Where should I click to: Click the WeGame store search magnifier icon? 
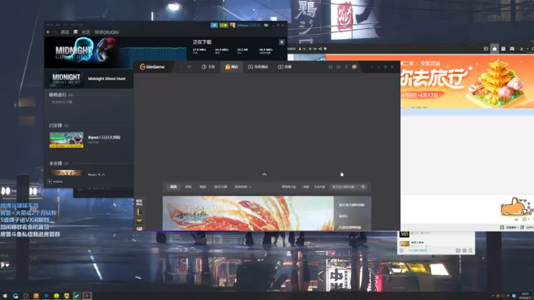[x=363, y=187]
